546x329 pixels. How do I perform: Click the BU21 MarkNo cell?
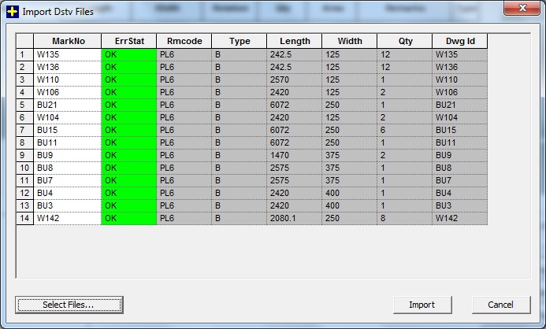[67, 105]
